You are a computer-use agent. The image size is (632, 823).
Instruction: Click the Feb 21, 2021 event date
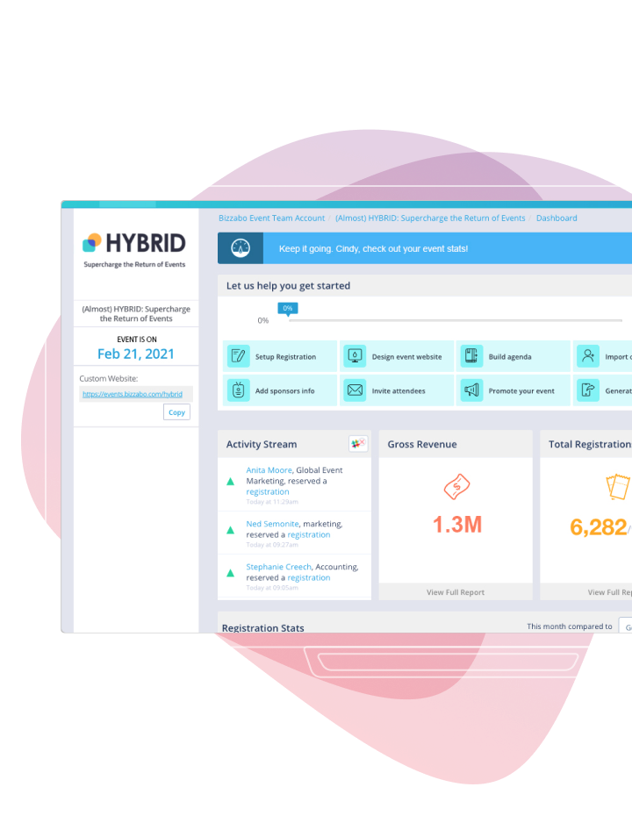136,354
